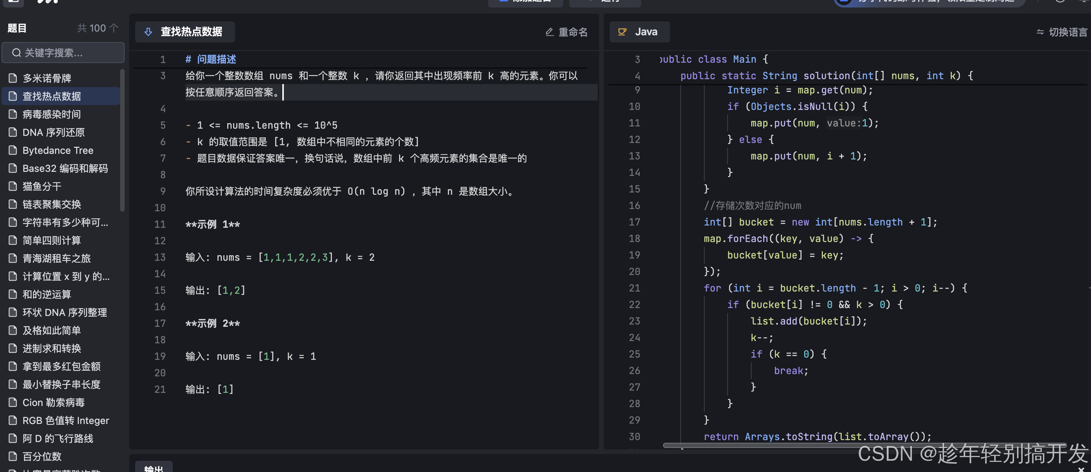Open the 切换语言 language switcher

[1067, 32]
